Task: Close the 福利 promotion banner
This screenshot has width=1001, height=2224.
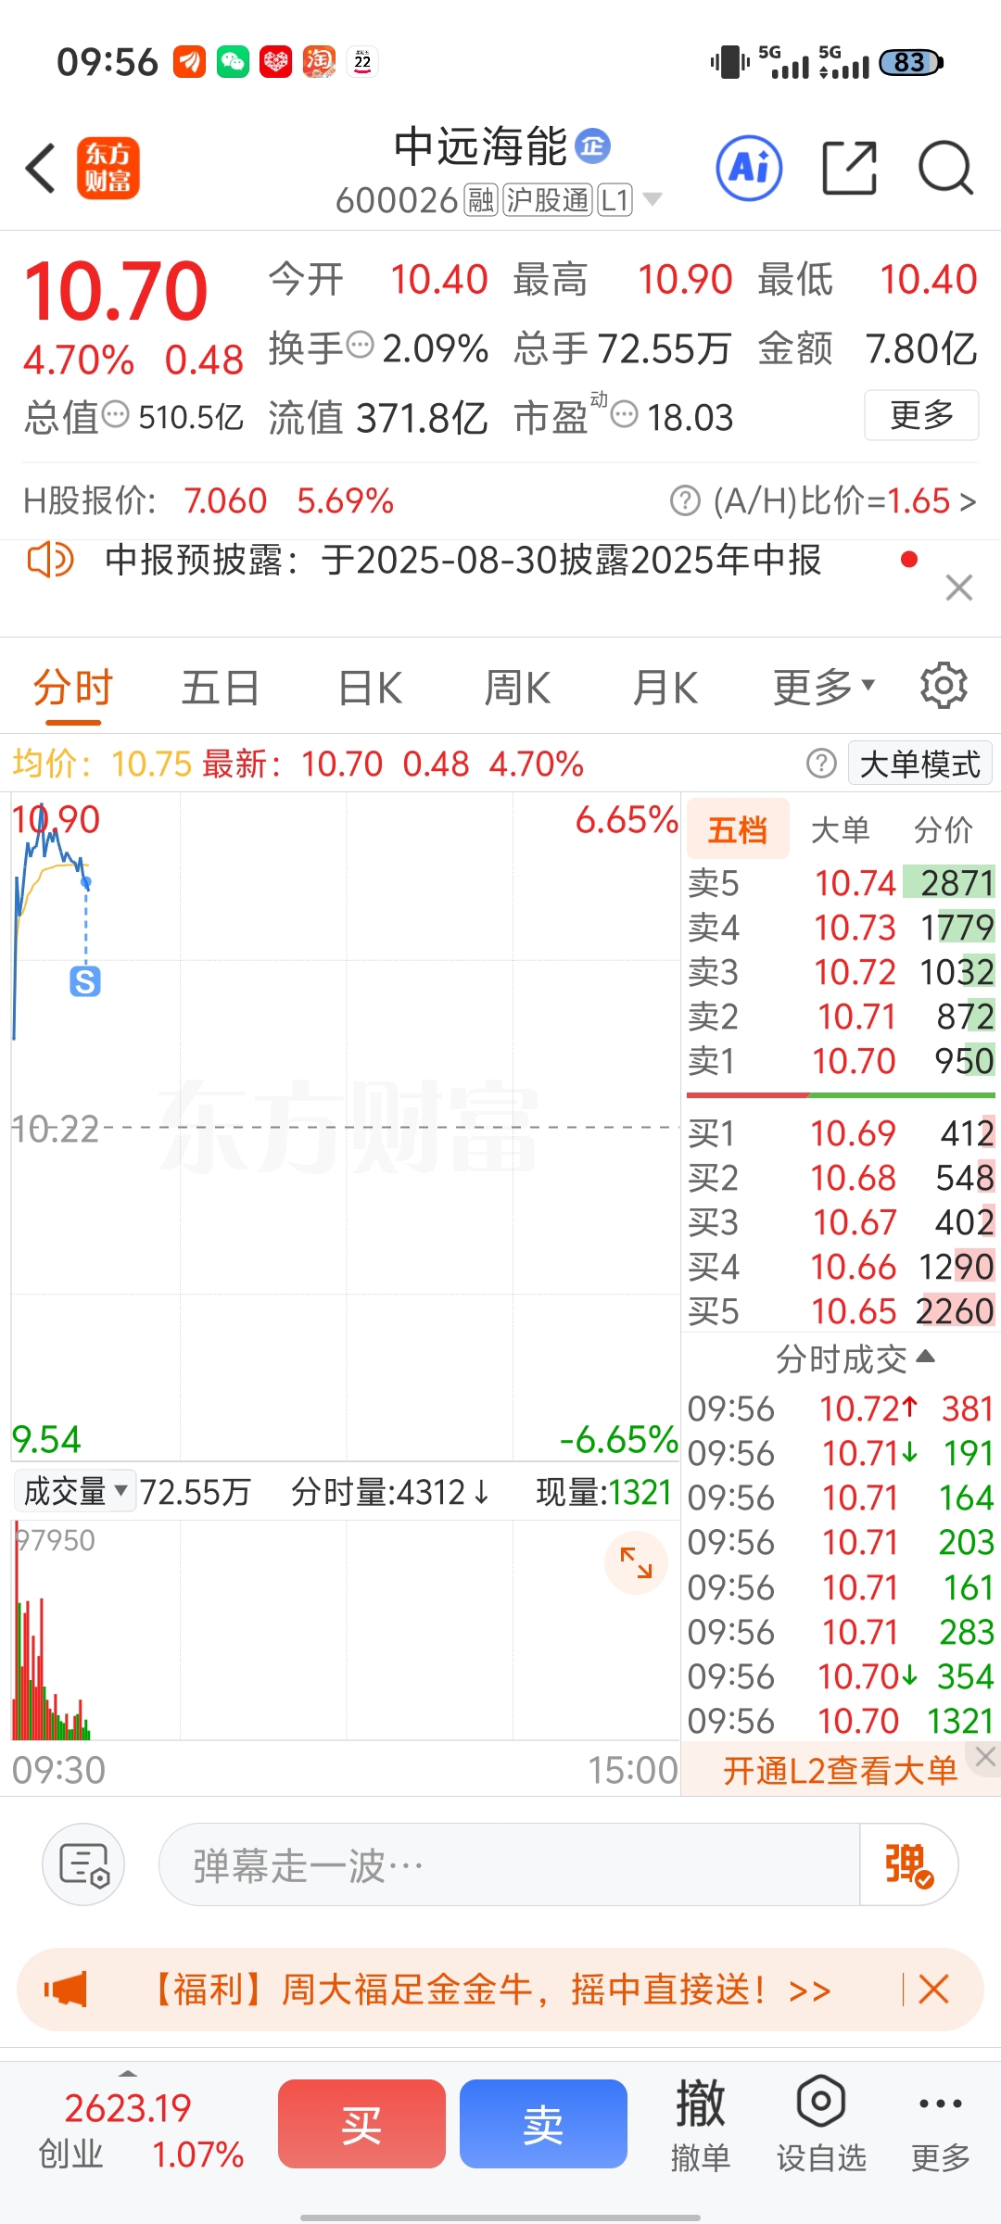Action: pos(933,1989)
